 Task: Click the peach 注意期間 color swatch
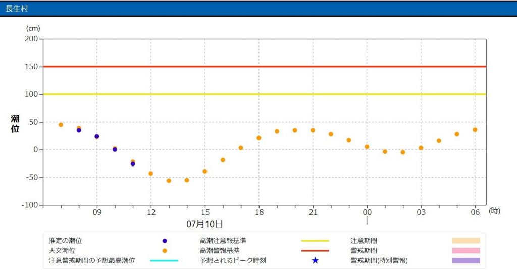(466, 241)
